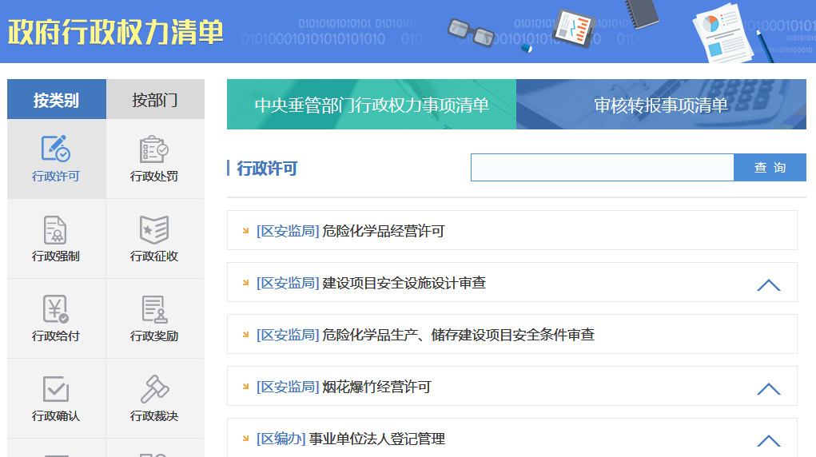Viewport: 816px width, 457px height.
Task: Click the 查询 search button
Action: (770, 168)
